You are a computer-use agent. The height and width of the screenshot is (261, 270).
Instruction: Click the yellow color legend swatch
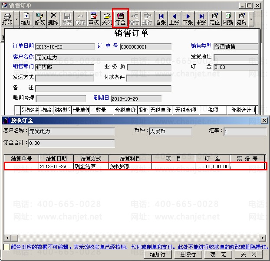pos(7,247)
